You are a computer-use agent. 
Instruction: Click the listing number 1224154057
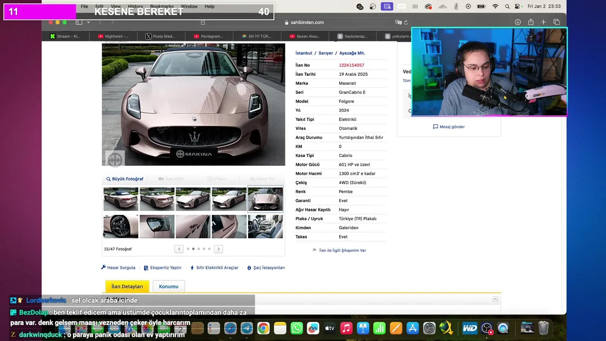351,65
